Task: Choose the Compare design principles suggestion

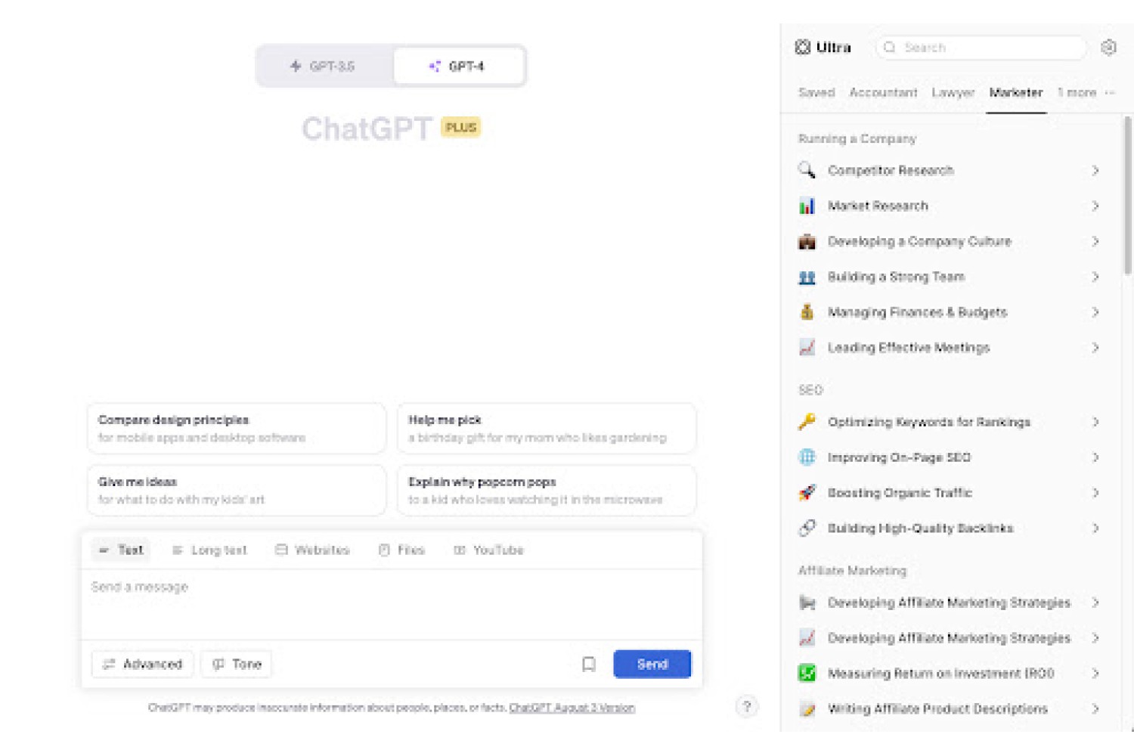Action: point(237,429)
